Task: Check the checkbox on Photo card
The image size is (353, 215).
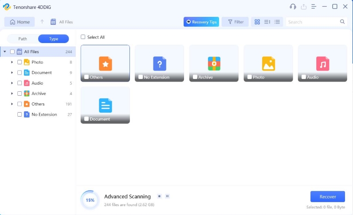Action: [x=249, y=77]
